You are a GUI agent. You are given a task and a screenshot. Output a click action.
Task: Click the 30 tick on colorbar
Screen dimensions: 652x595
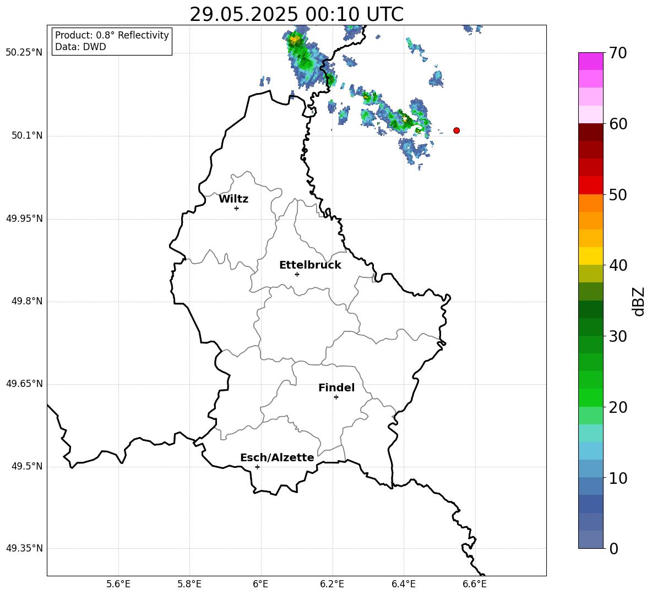618,336
